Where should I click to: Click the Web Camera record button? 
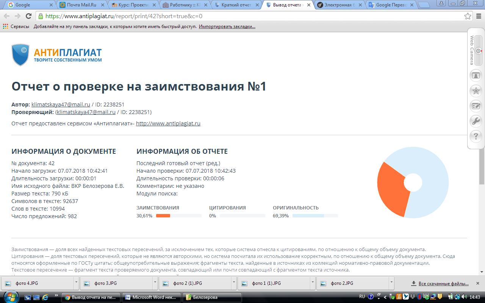point(479,51)
